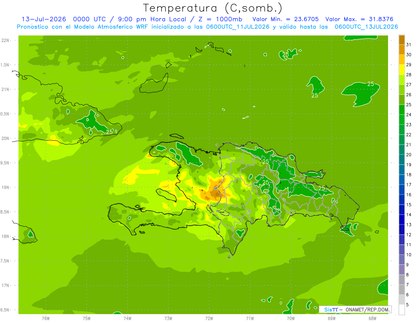The image size is (418, 323).
Task: Click the "7.5N" latitude axis label
Action: coord(5,261)
